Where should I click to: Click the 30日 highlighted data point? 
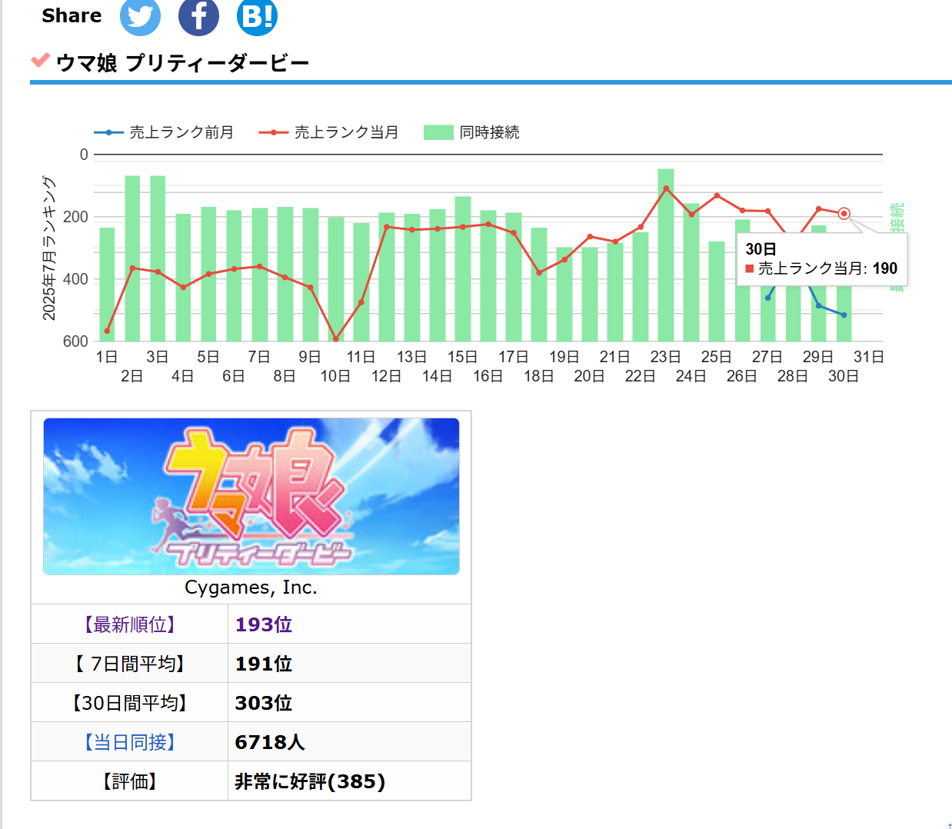point(844,214)
